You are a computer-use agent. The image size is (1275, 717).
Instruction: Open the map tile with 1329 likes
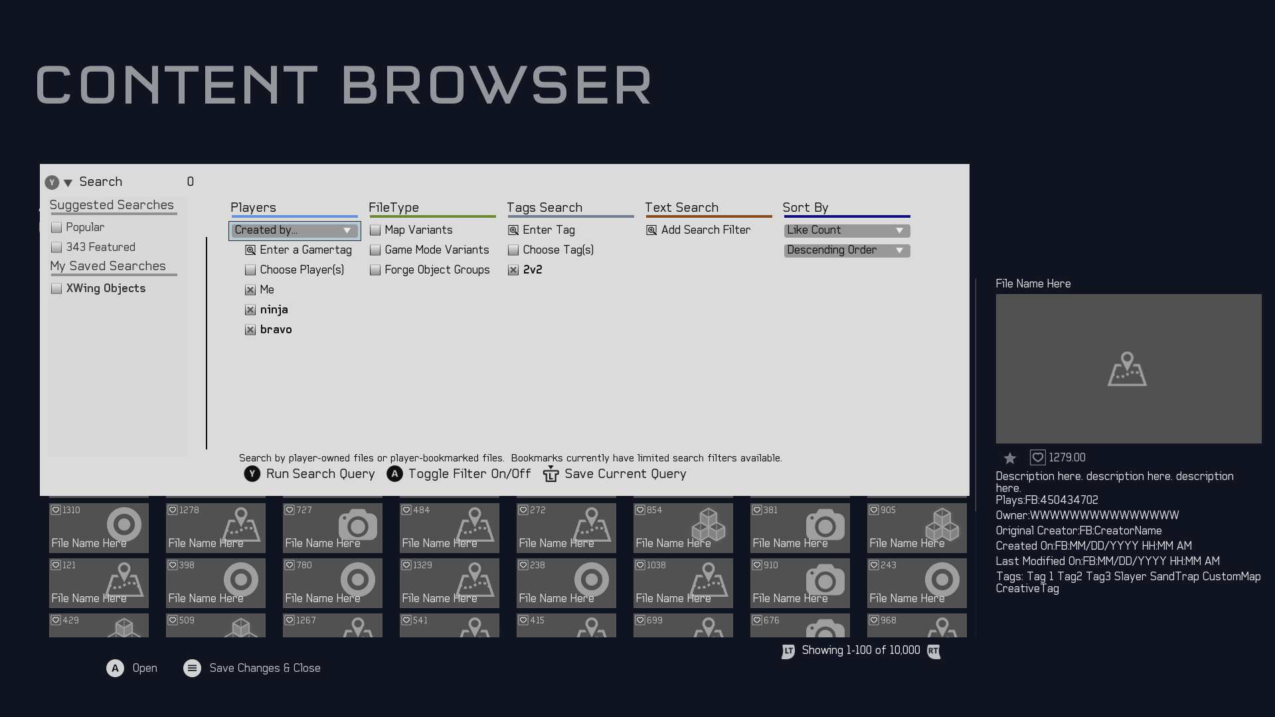pos(450,583)
